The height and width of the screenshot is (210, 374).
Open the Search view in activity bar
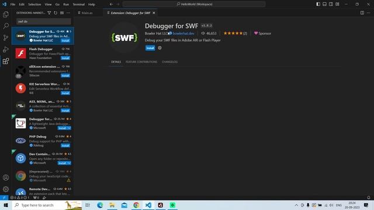coord(6,26)
